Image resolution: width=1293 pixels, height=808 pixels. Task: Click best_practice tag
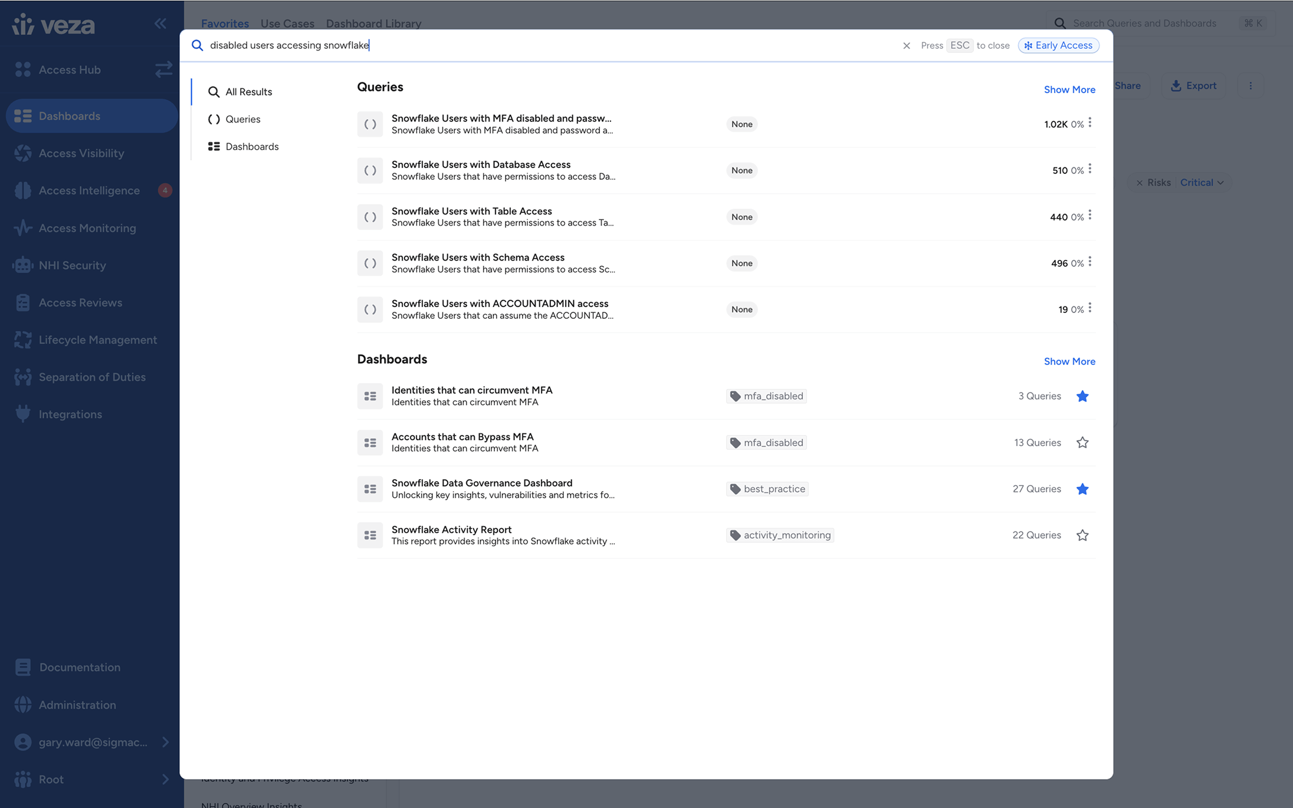coord(767,489)
